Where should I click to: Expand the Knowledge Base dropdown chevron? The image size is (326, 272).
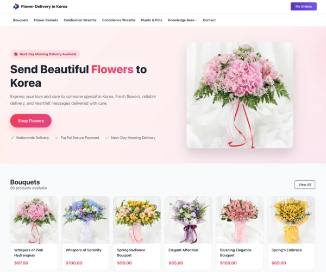click(x=196, y=21)
